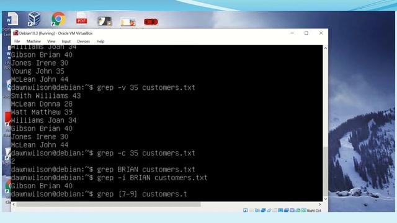Click the horizontal scrollbar right arrow
397x223 pixels.
coord(320,204)
